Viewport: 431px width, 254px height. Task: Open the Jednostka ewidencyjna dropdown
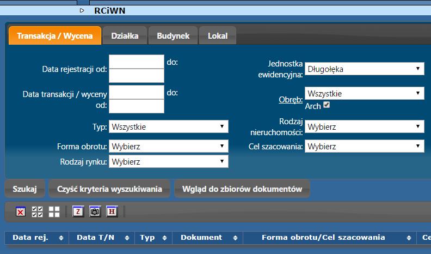point(365,69)
